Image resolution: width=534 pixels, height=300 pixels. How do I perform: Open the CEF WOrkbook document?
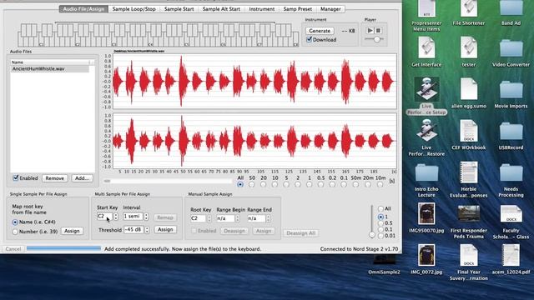coord(469,135)
